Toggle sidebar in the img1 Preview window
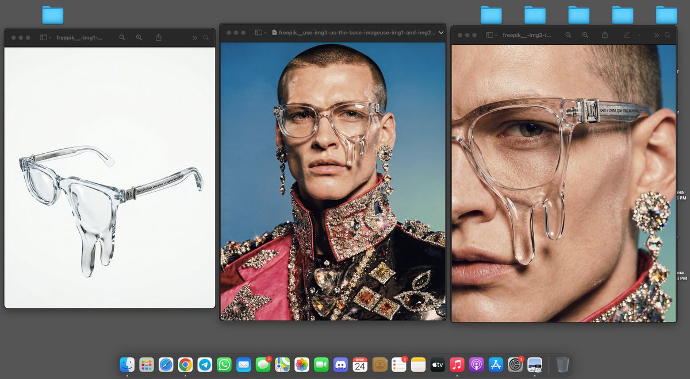The width and height of the screenshot is (690, 379). click(x=43, y=37)
